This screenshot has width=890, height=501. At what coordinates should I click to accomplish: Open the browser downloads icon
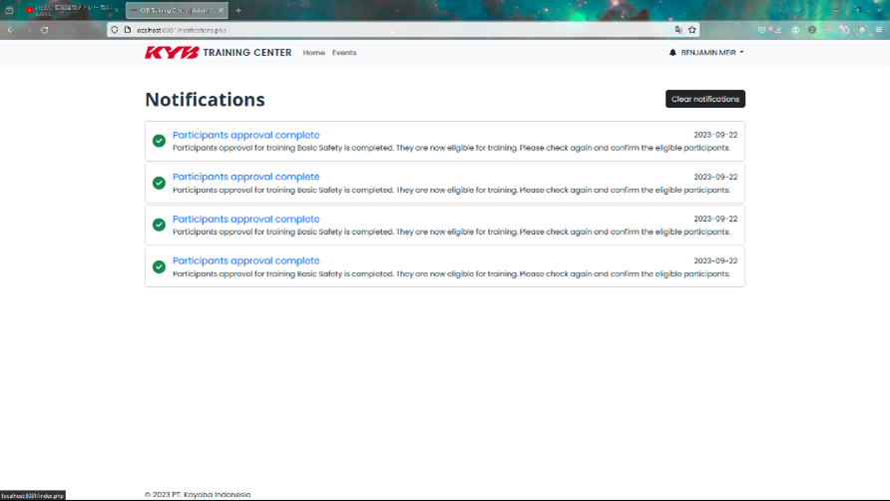(x=778, y=30)
